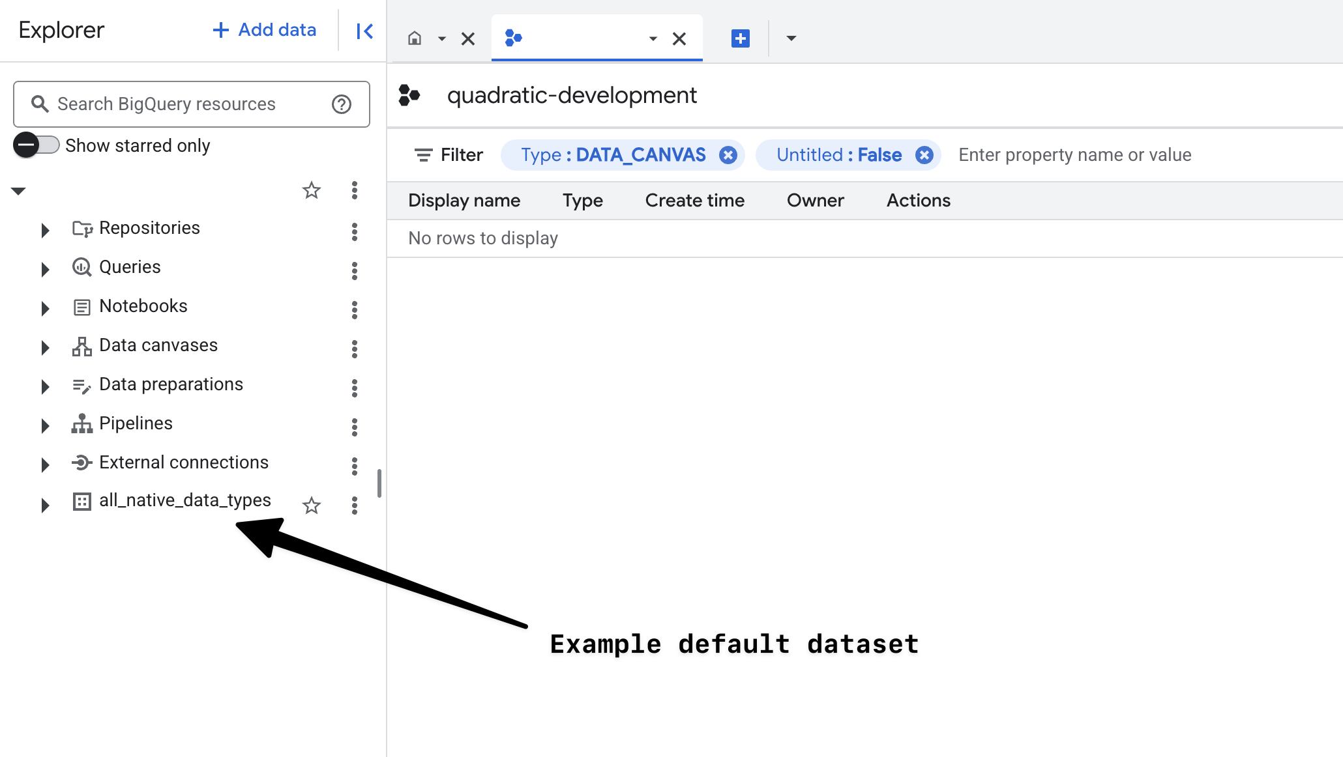Star the project in Explorer
This screenshot has height=757, width=1343.
pos(312,190)
